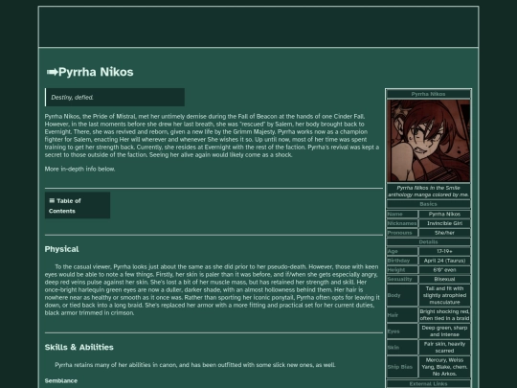This screenshot has height=388, width=517.
Task: Click the Nicknames label in infobox
Action: [402, 223]
